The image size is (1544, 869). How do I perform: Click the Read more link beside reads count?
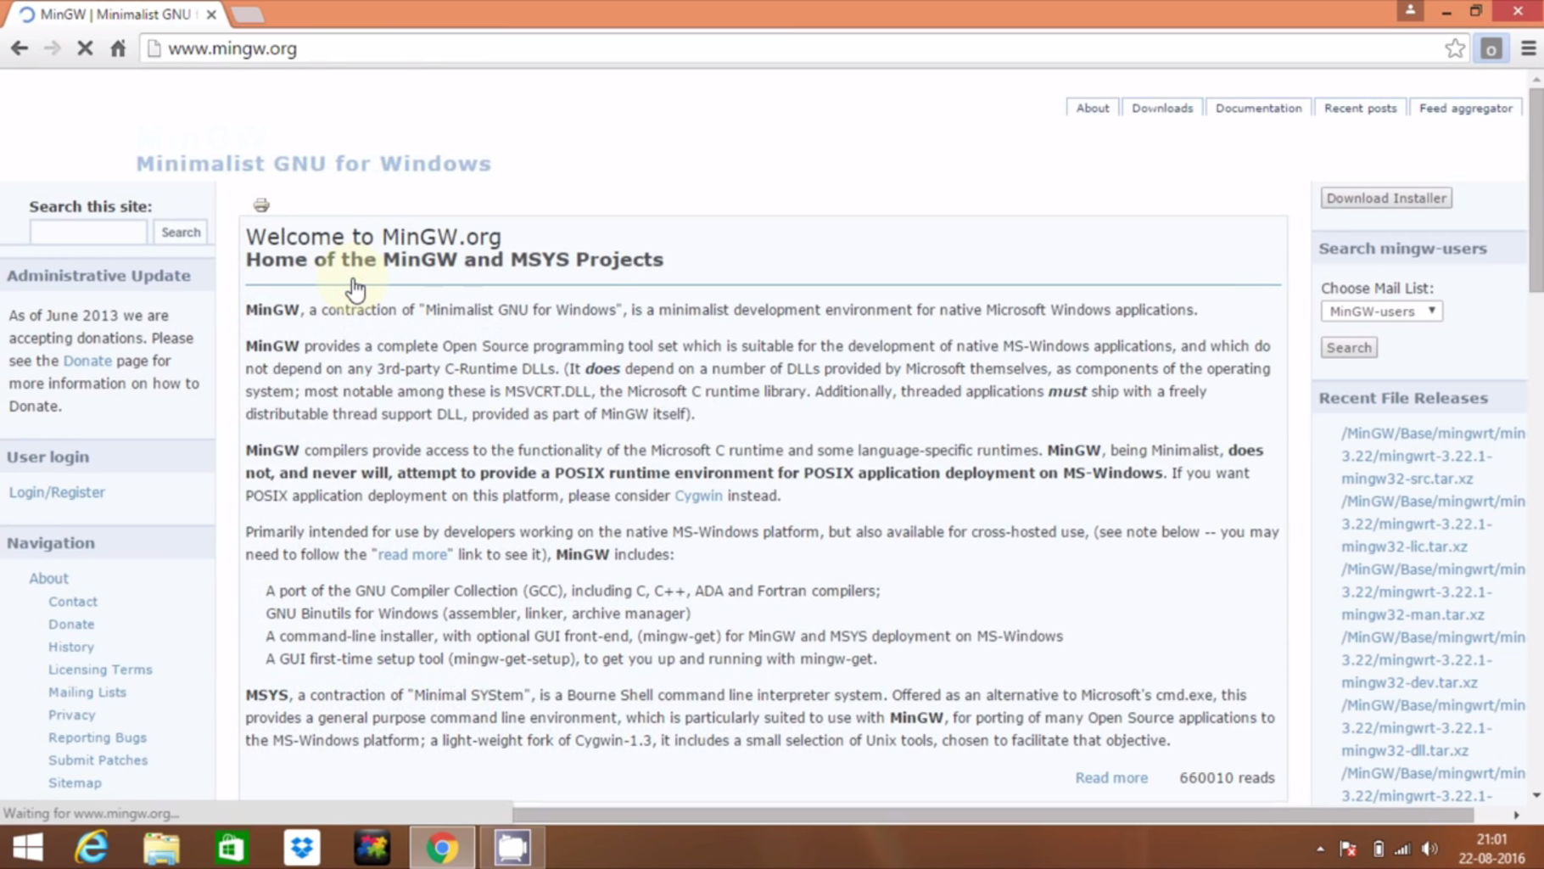tap(1111, 777)
